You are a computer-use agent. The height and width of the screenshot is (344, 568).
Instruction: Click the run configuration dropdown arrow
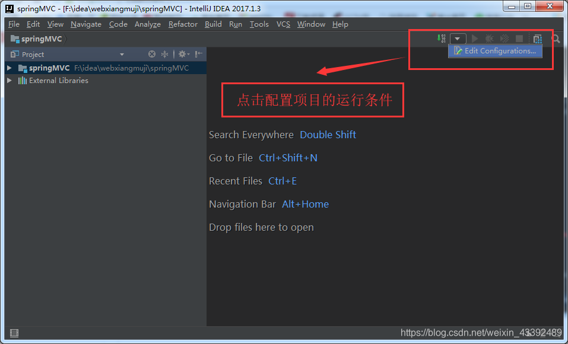458,39
